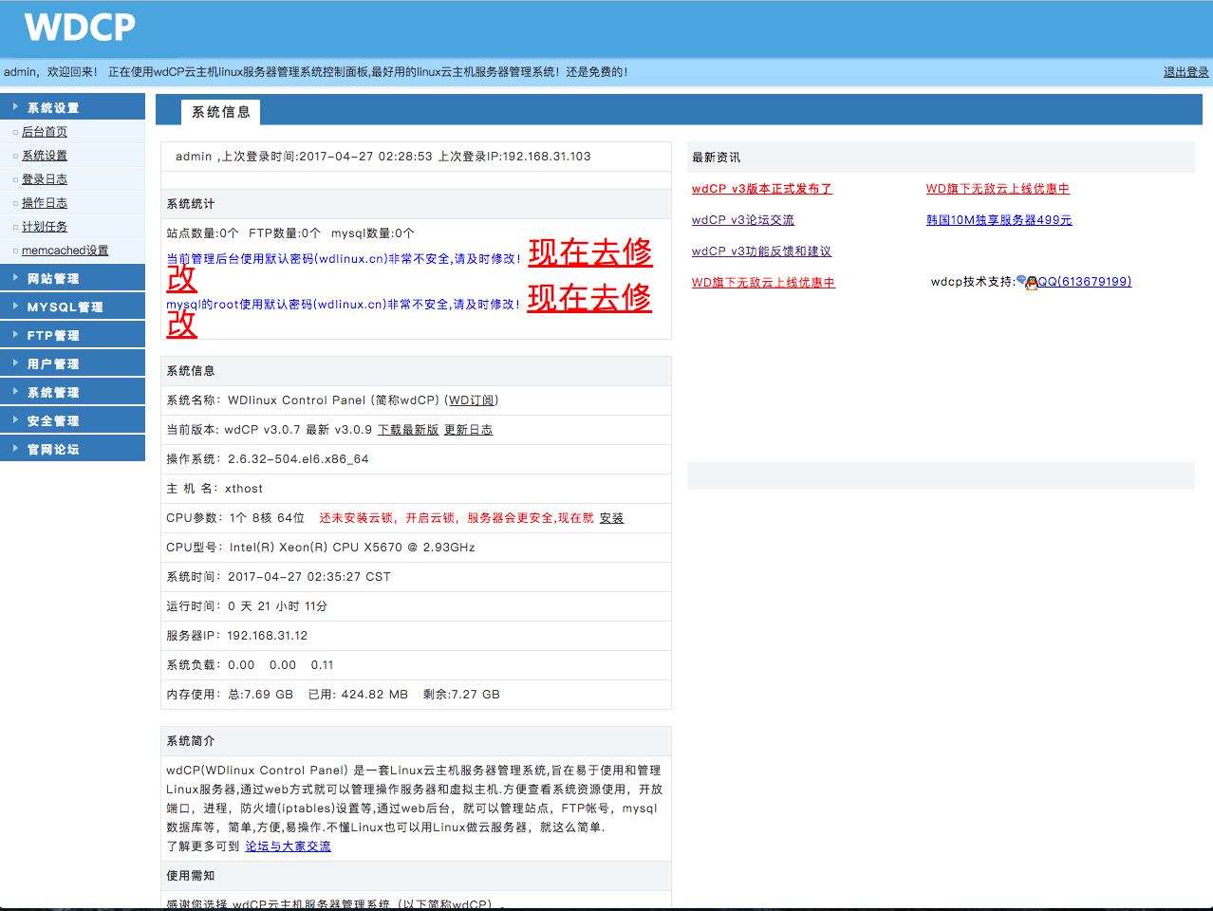Click the QQ(613679199) support link
This screenshot has width=1213, height=911.
point(1084,282)
